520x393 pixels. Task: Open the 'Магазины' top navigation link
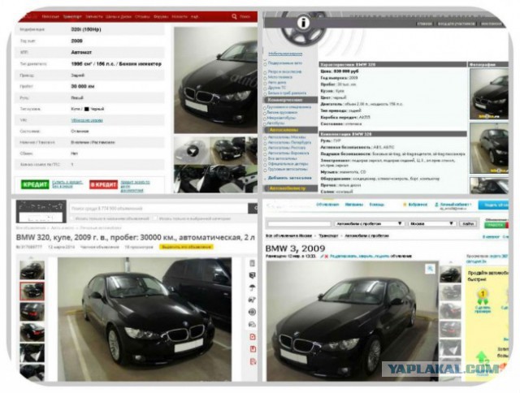pos(354,205)
